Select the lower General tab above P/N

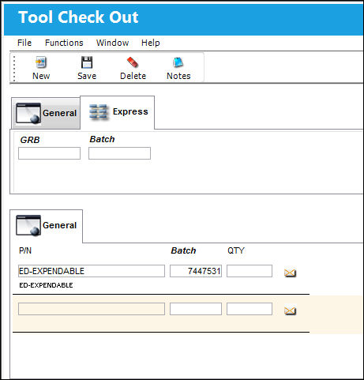click(46, 226)
